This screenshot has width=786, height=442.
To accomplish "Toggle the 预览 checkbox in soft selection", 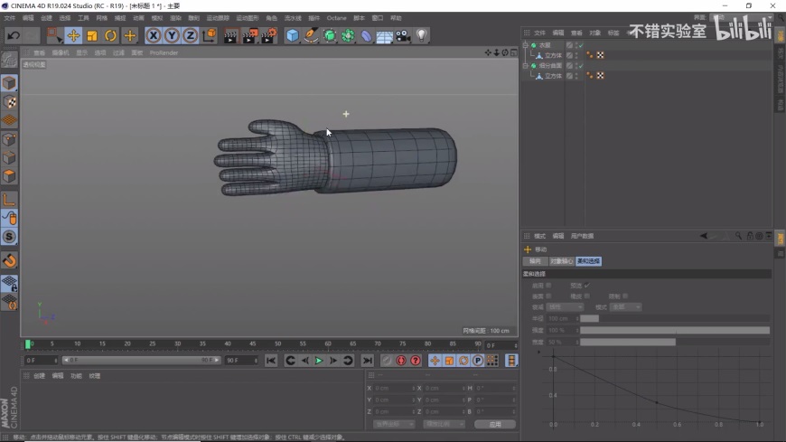I will pyautogui.click(x=586, y=286).
